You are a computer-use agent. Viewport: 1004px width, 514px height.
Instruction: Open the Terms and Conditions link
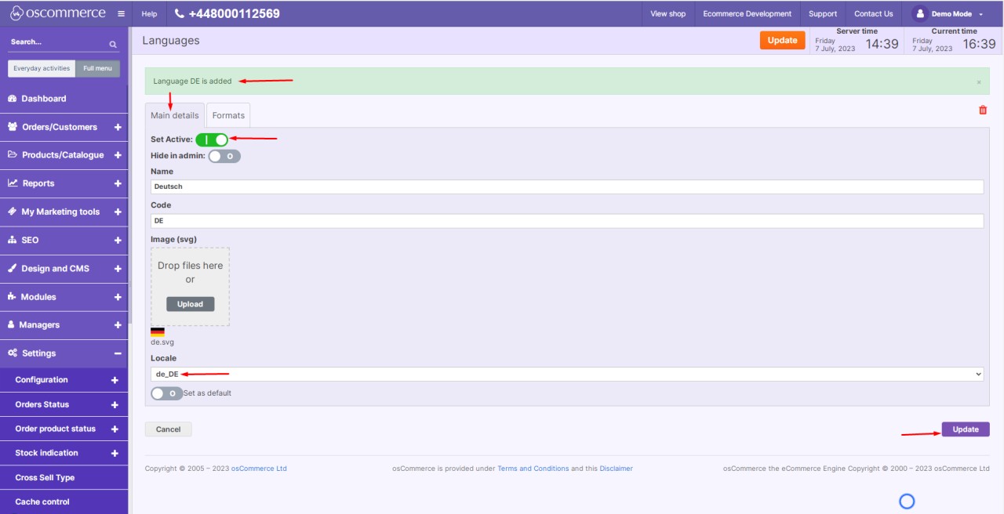coord(533,469)
